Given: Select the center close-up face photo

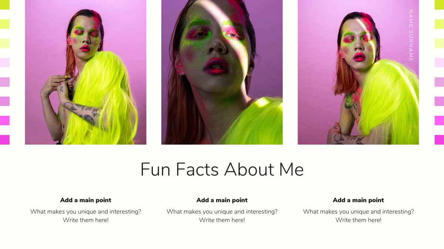Looking at the screenshot, I should 222,72.
